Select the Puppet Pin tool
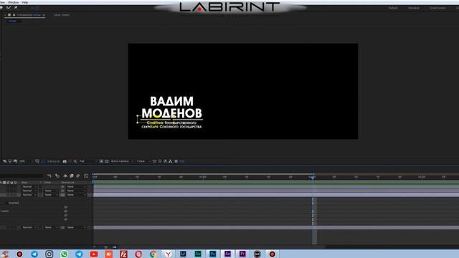Screen dimensions: 459x258 16,8
